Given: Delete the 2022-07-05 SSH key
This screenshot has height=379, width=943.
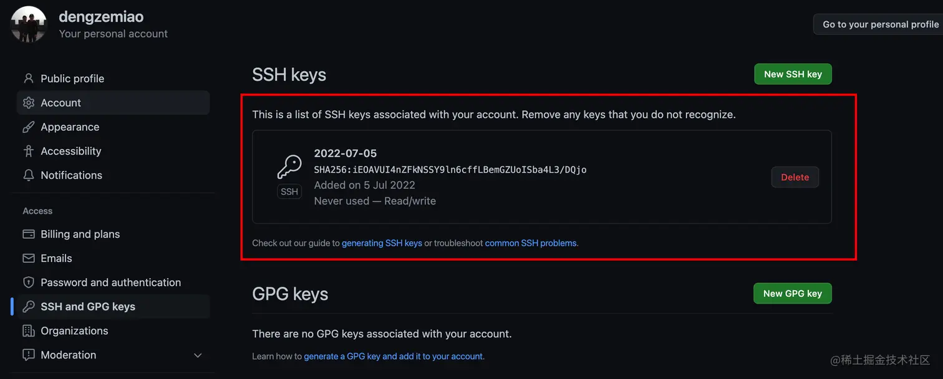Looking at the screenshot, I should click(795, 177).
